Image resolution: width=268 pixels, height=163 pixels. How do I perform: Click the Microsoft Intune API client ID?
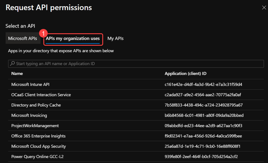[x=203, y=84]
